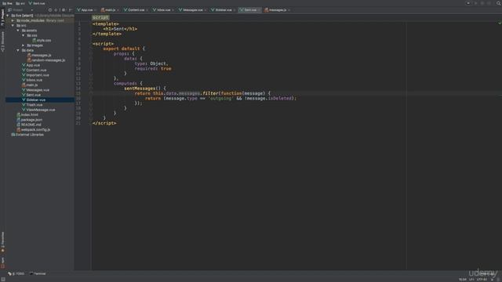Image resolution: width=502 pixels, height=282 pixels.
Task: Select Trash.vue in the project tree
Action: click(32, 105)
